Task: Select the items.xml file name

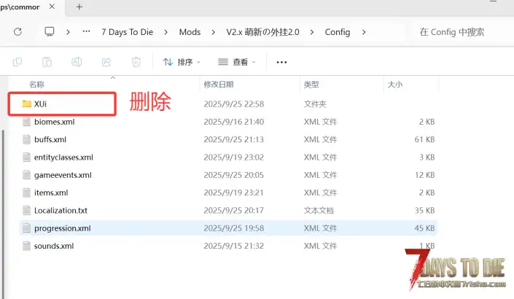Action: [51, 193]
